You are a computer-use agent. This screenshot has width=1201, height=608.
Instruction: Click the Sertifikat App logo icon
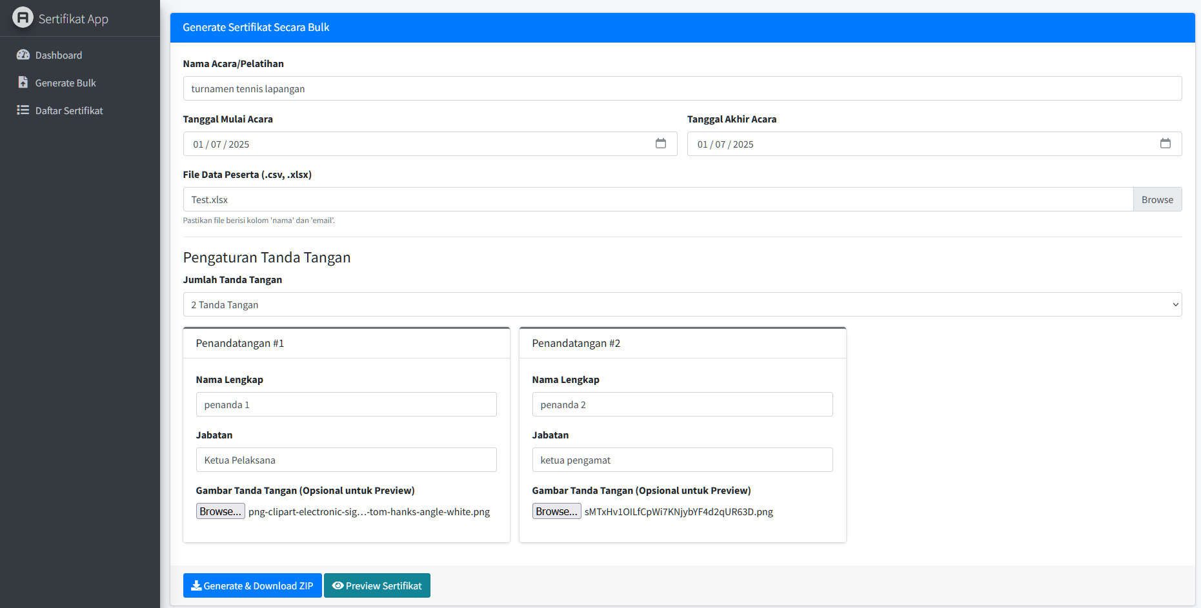23,17
